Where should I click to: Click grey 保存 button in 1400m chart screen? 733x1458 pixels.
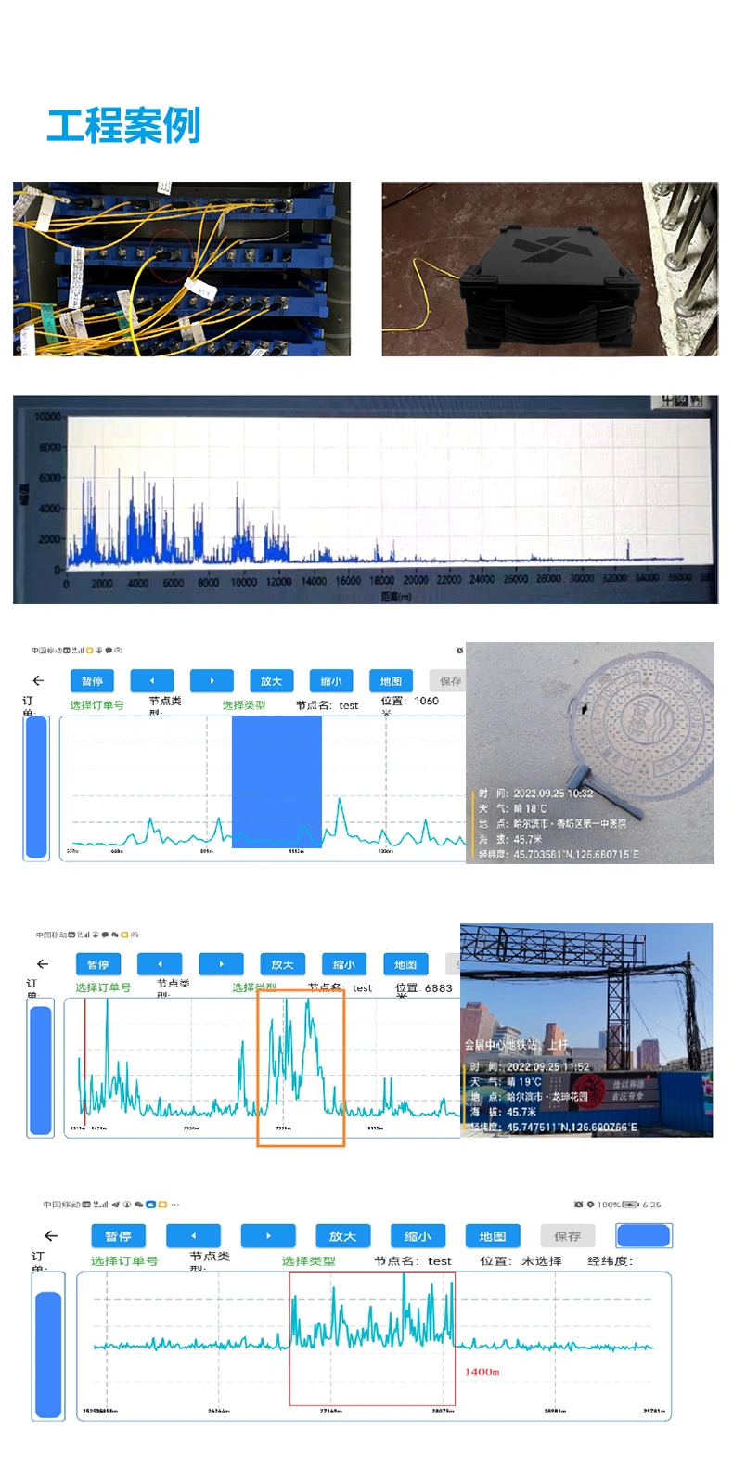[x=567, y=1236]
